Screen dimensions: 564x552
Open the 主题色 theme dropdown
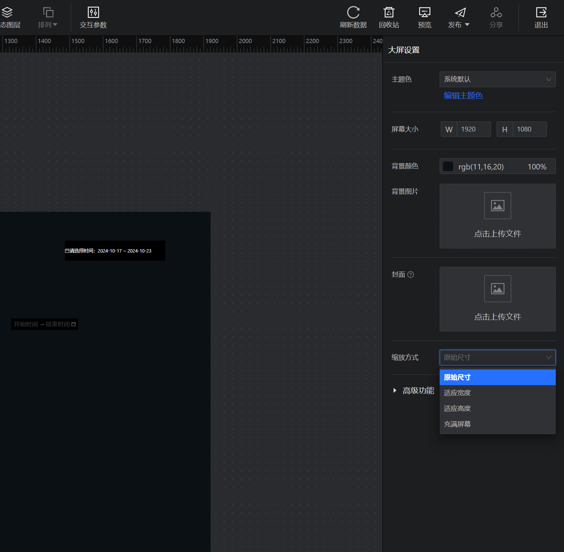point(497,79)
